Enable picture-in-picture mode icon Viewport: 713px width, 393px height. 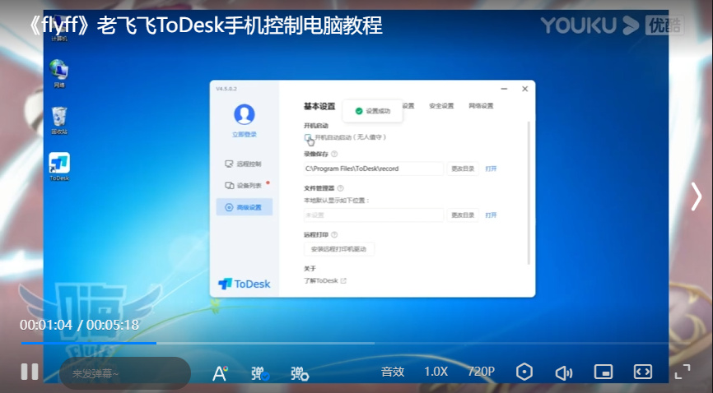[x=603, y=372]
